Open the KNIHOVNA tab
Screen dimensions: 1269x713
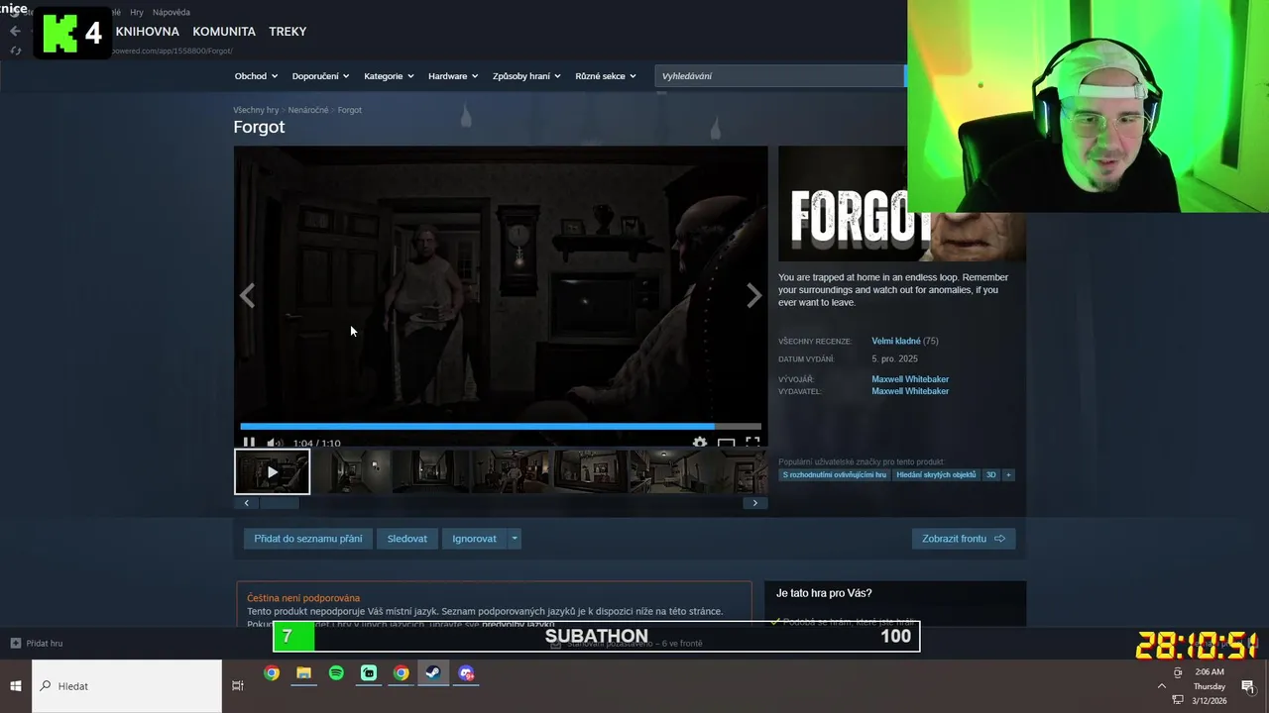pyautogui.click(x=147, y=32)
